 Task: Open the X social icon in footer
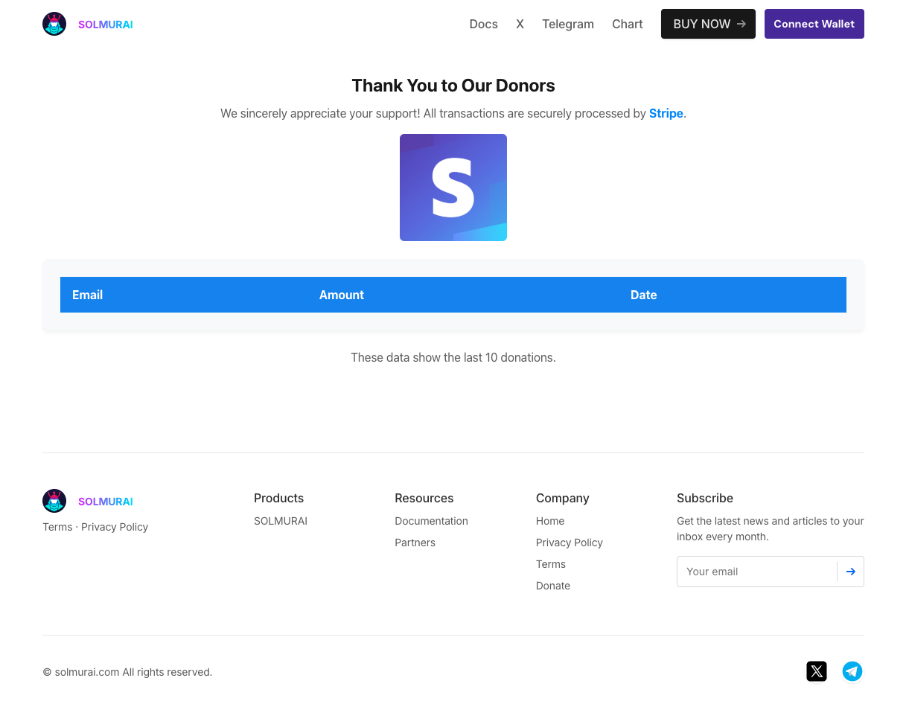click(816, 671)
